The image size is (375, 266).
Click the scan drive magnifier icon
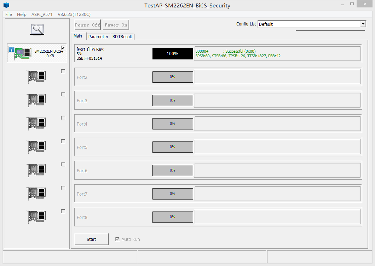[37, 29]
